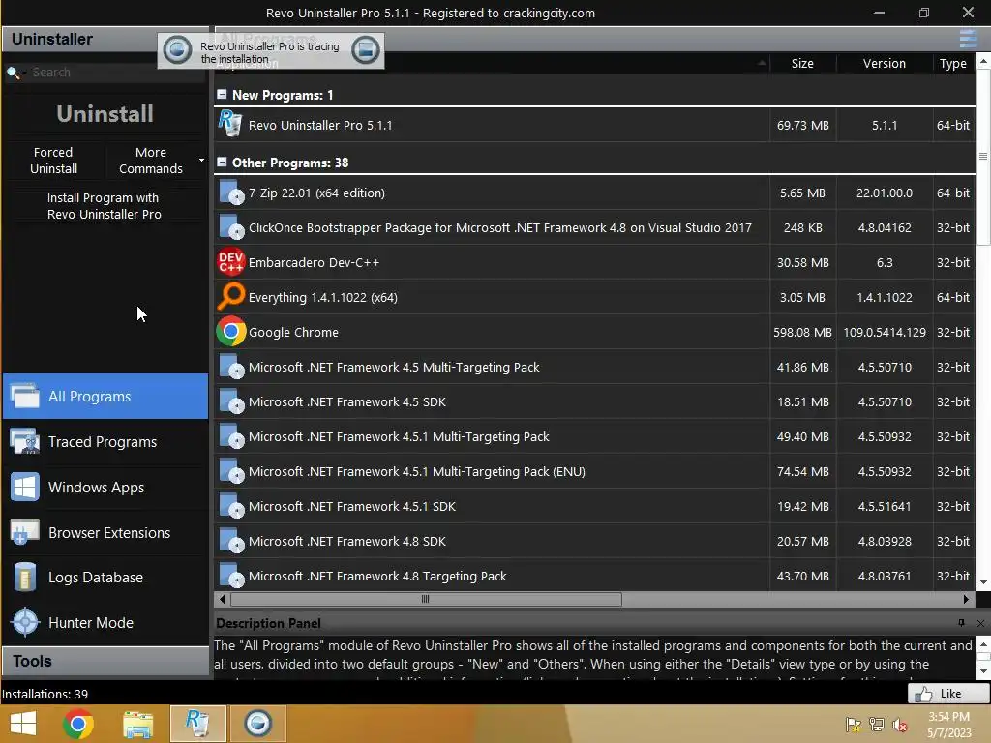Click the 598.08 MB size cell

click(x=802, y=333)
